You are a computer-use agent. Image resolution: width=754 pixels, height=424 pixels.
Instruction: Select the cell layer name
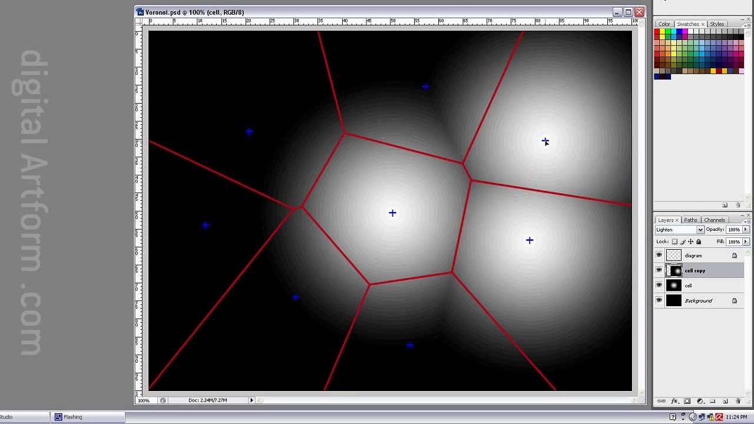pos(688,286)
